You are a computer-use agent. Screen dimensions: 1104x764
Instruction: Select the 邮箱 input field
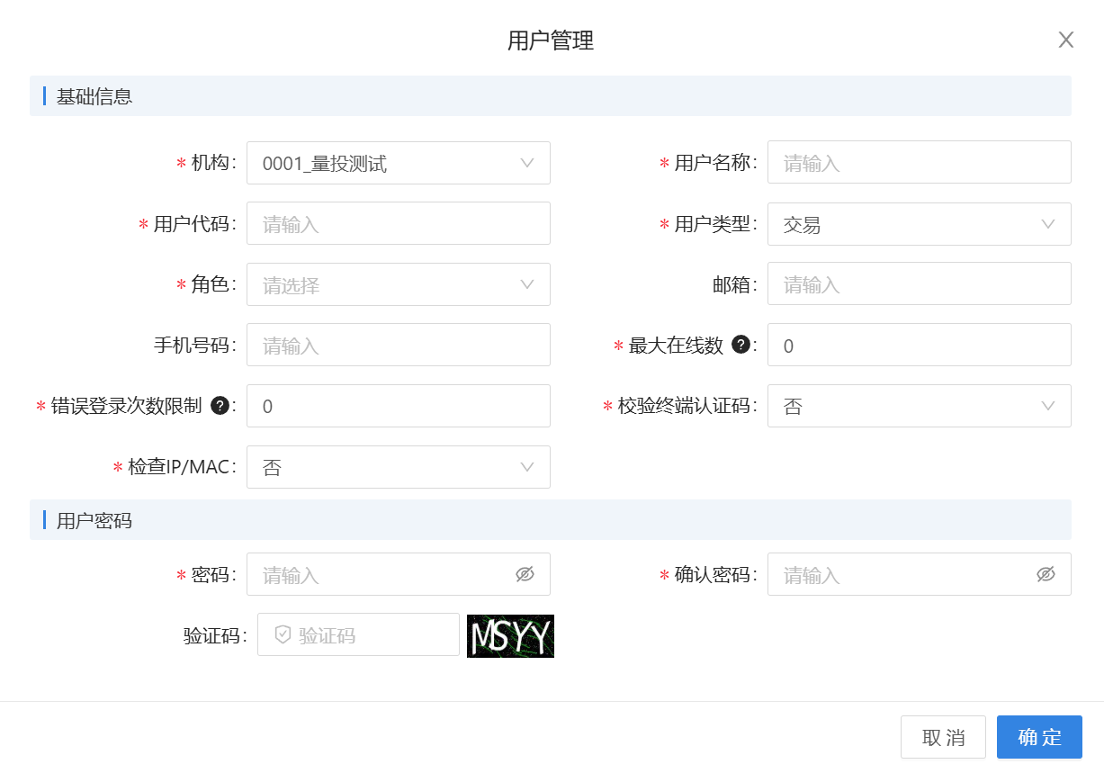[920, 283]
